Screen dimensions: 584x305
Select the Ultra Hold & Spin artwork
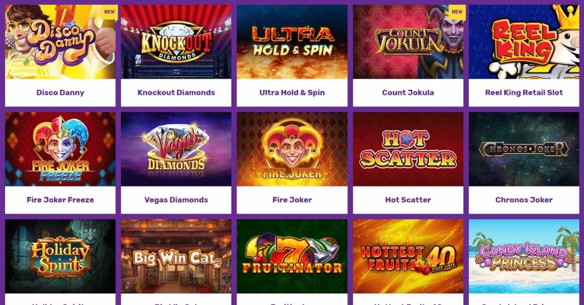(292, 42)
